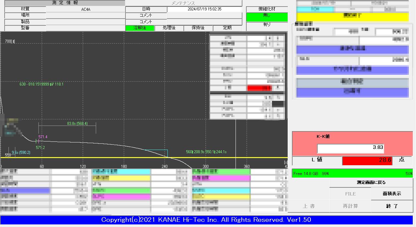
Task: Click the 83.8s (568.4) interval label
Action: [x=78, y=124]
